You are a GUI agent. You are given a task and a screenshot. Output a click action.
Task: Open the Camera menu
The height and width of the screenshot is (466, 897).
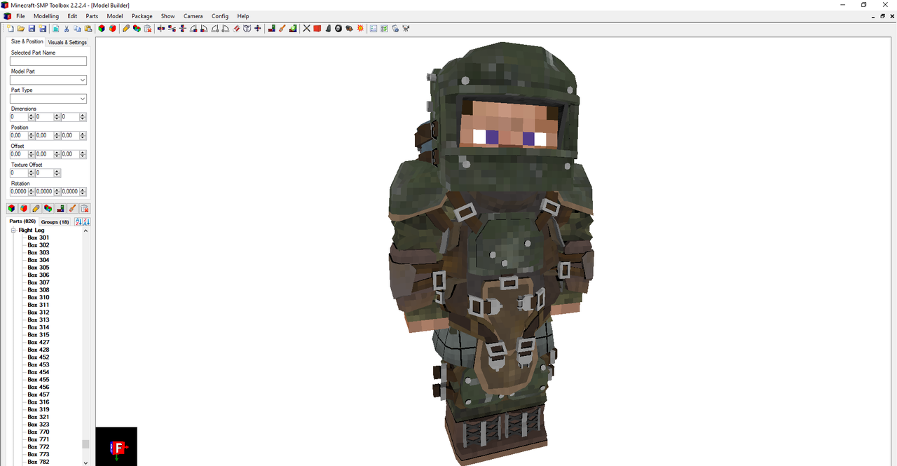[193, 15]
